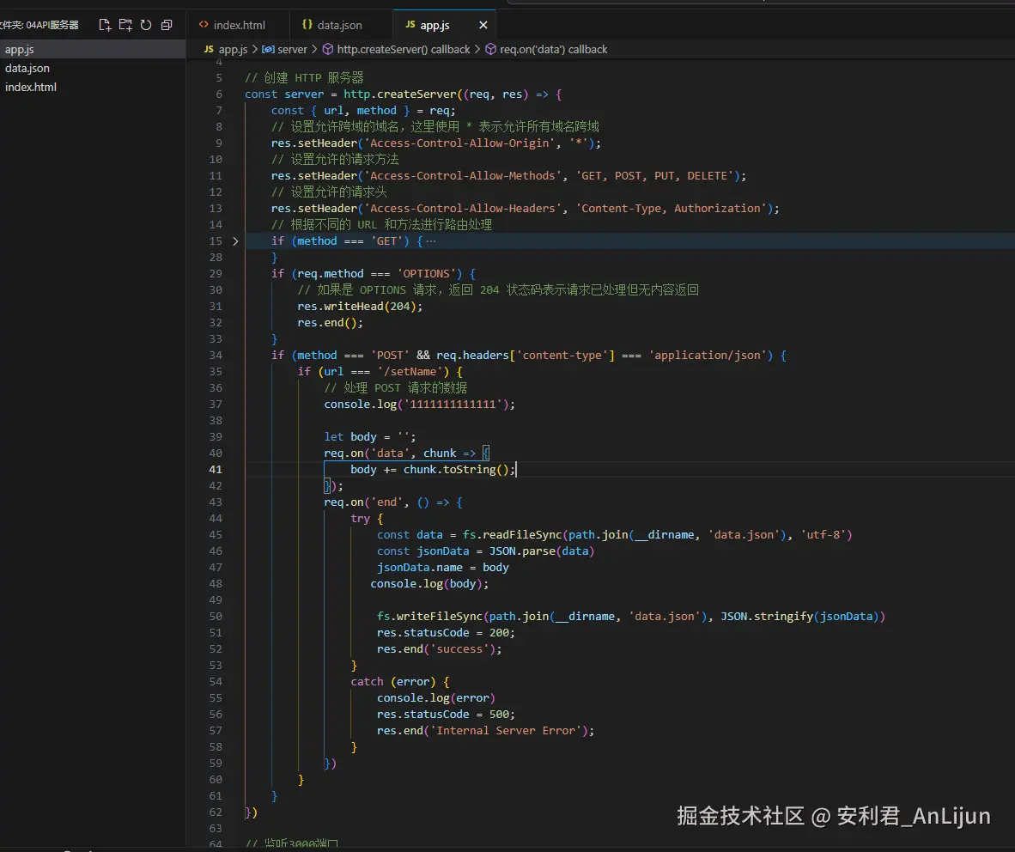The height and width of the screenshot is (852, 1015).
Task: Click the cube icon before http.createServer() breadcrumb
Action: point(328,49)
